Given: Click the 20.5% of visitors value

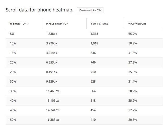Looking at the screenshot, I should (x=132, y=120).
